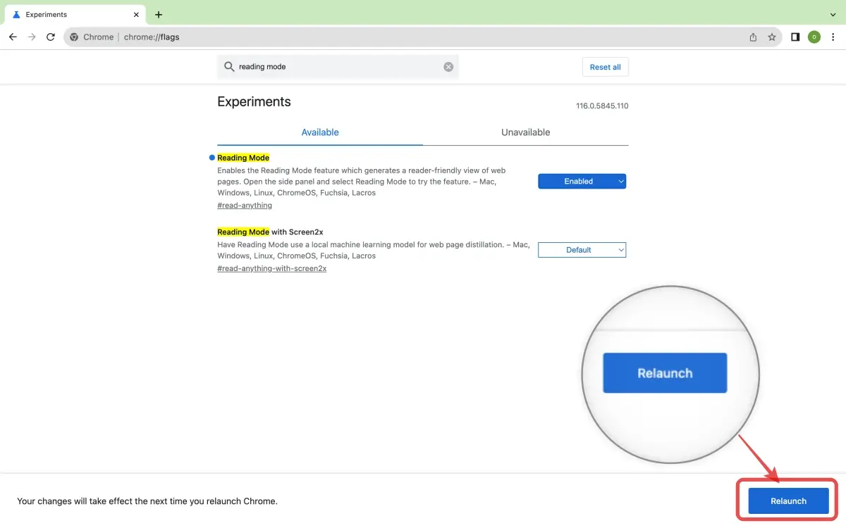Select the Experiments browser tab
The image size is (846, 528).
click(x=70, y=15)
